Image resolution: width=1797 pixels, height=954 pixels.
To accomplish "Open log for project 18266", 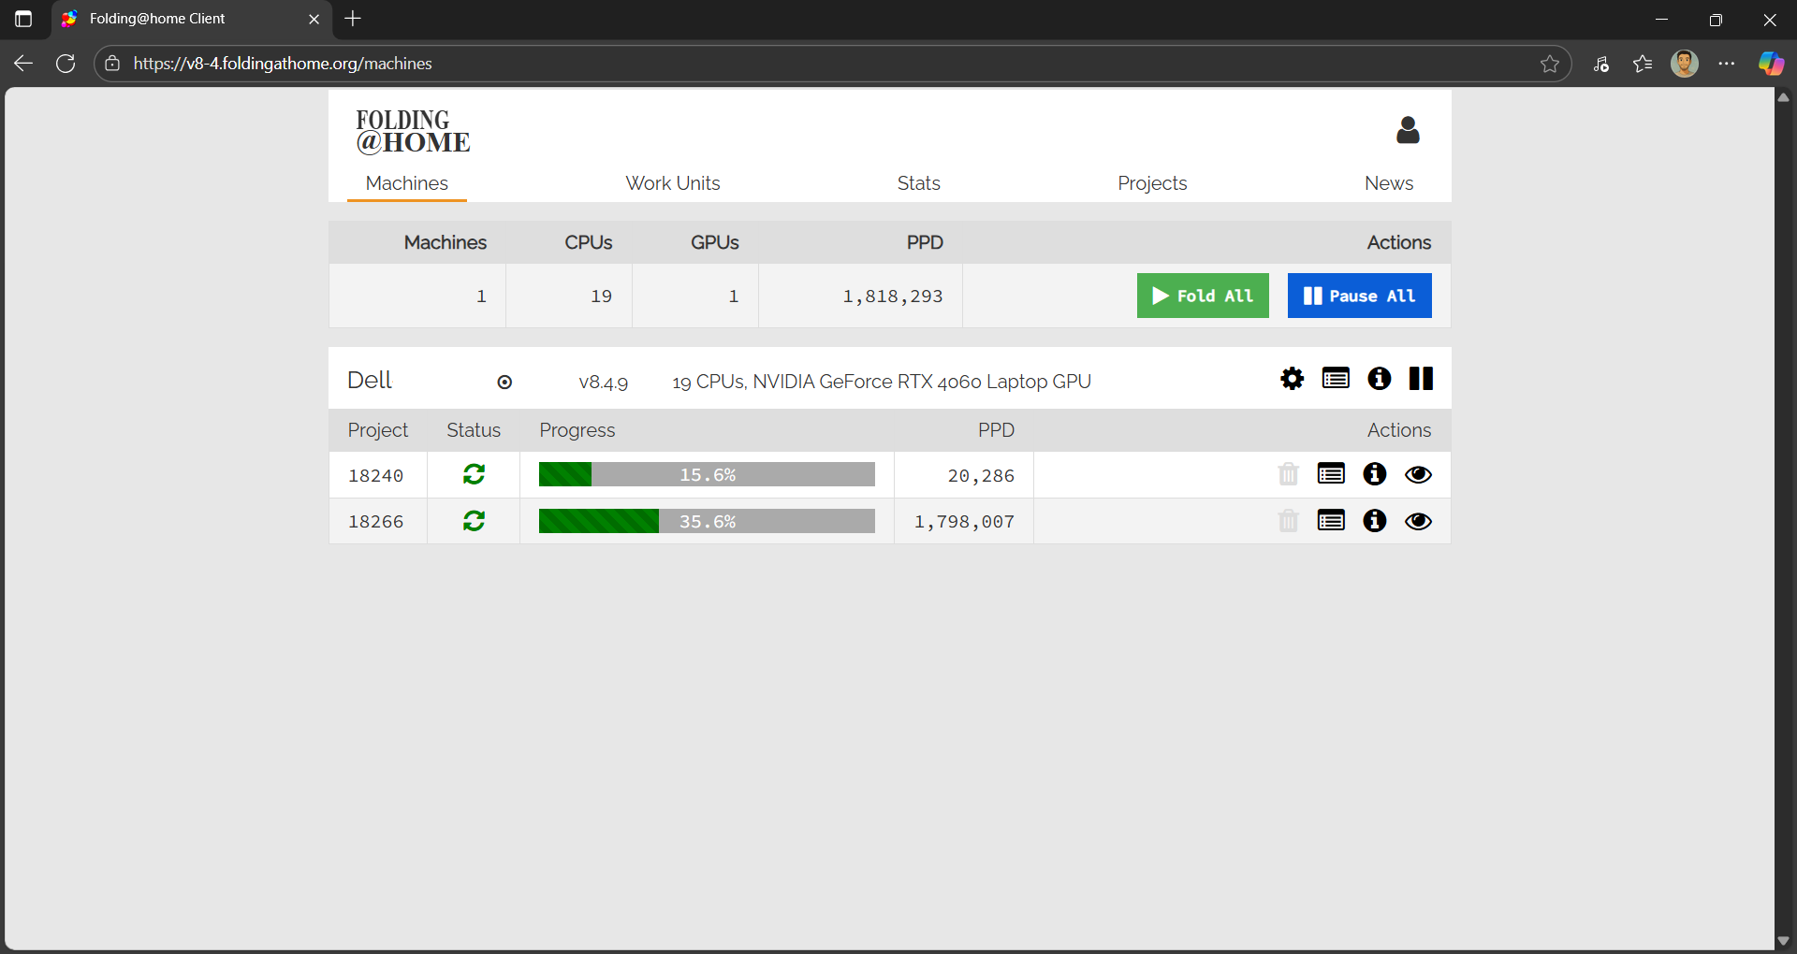I will pos(1331,521).
